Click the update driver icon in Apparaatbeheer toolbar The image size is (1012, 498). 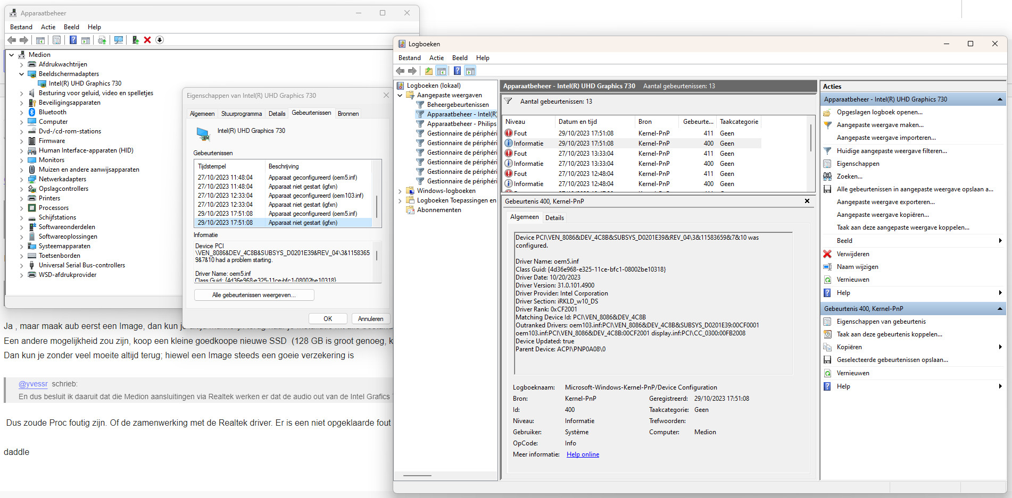click(x=135, y=40)
